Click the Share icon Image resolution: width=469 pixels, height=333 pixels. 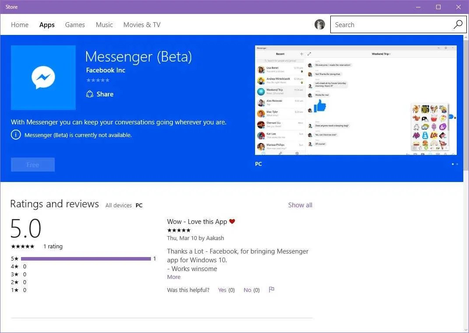pos(89,94)
